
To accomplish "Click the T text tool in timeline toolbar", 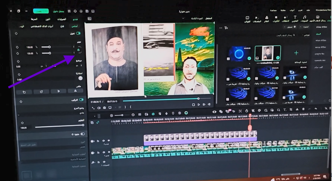I will click(285, 110).
